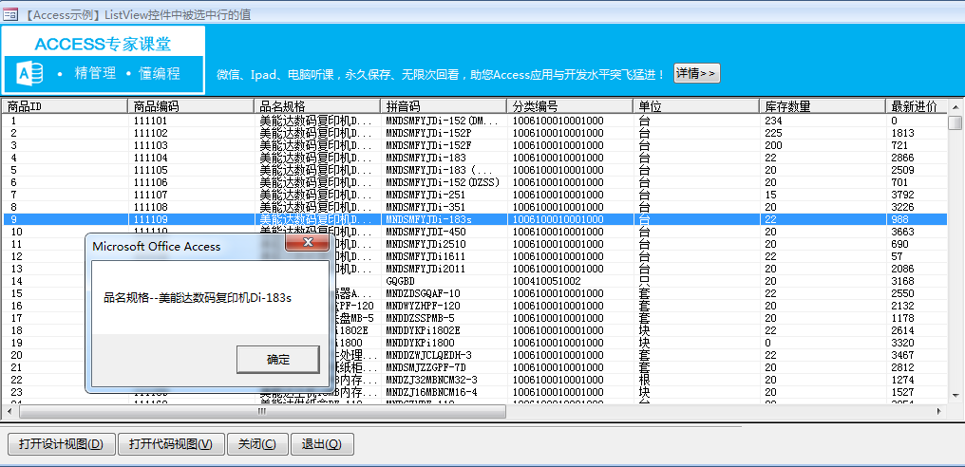Click 拼音码 cell MNDSMFYJDi1611
Image resolution: width=965 pixels, height=467 pixels.
tap(426, 256)
